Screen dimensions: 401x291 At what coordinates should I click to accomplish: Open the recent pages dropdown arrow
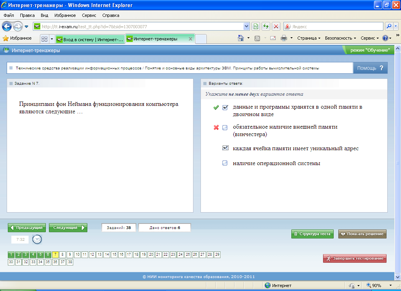coord(26,26)
